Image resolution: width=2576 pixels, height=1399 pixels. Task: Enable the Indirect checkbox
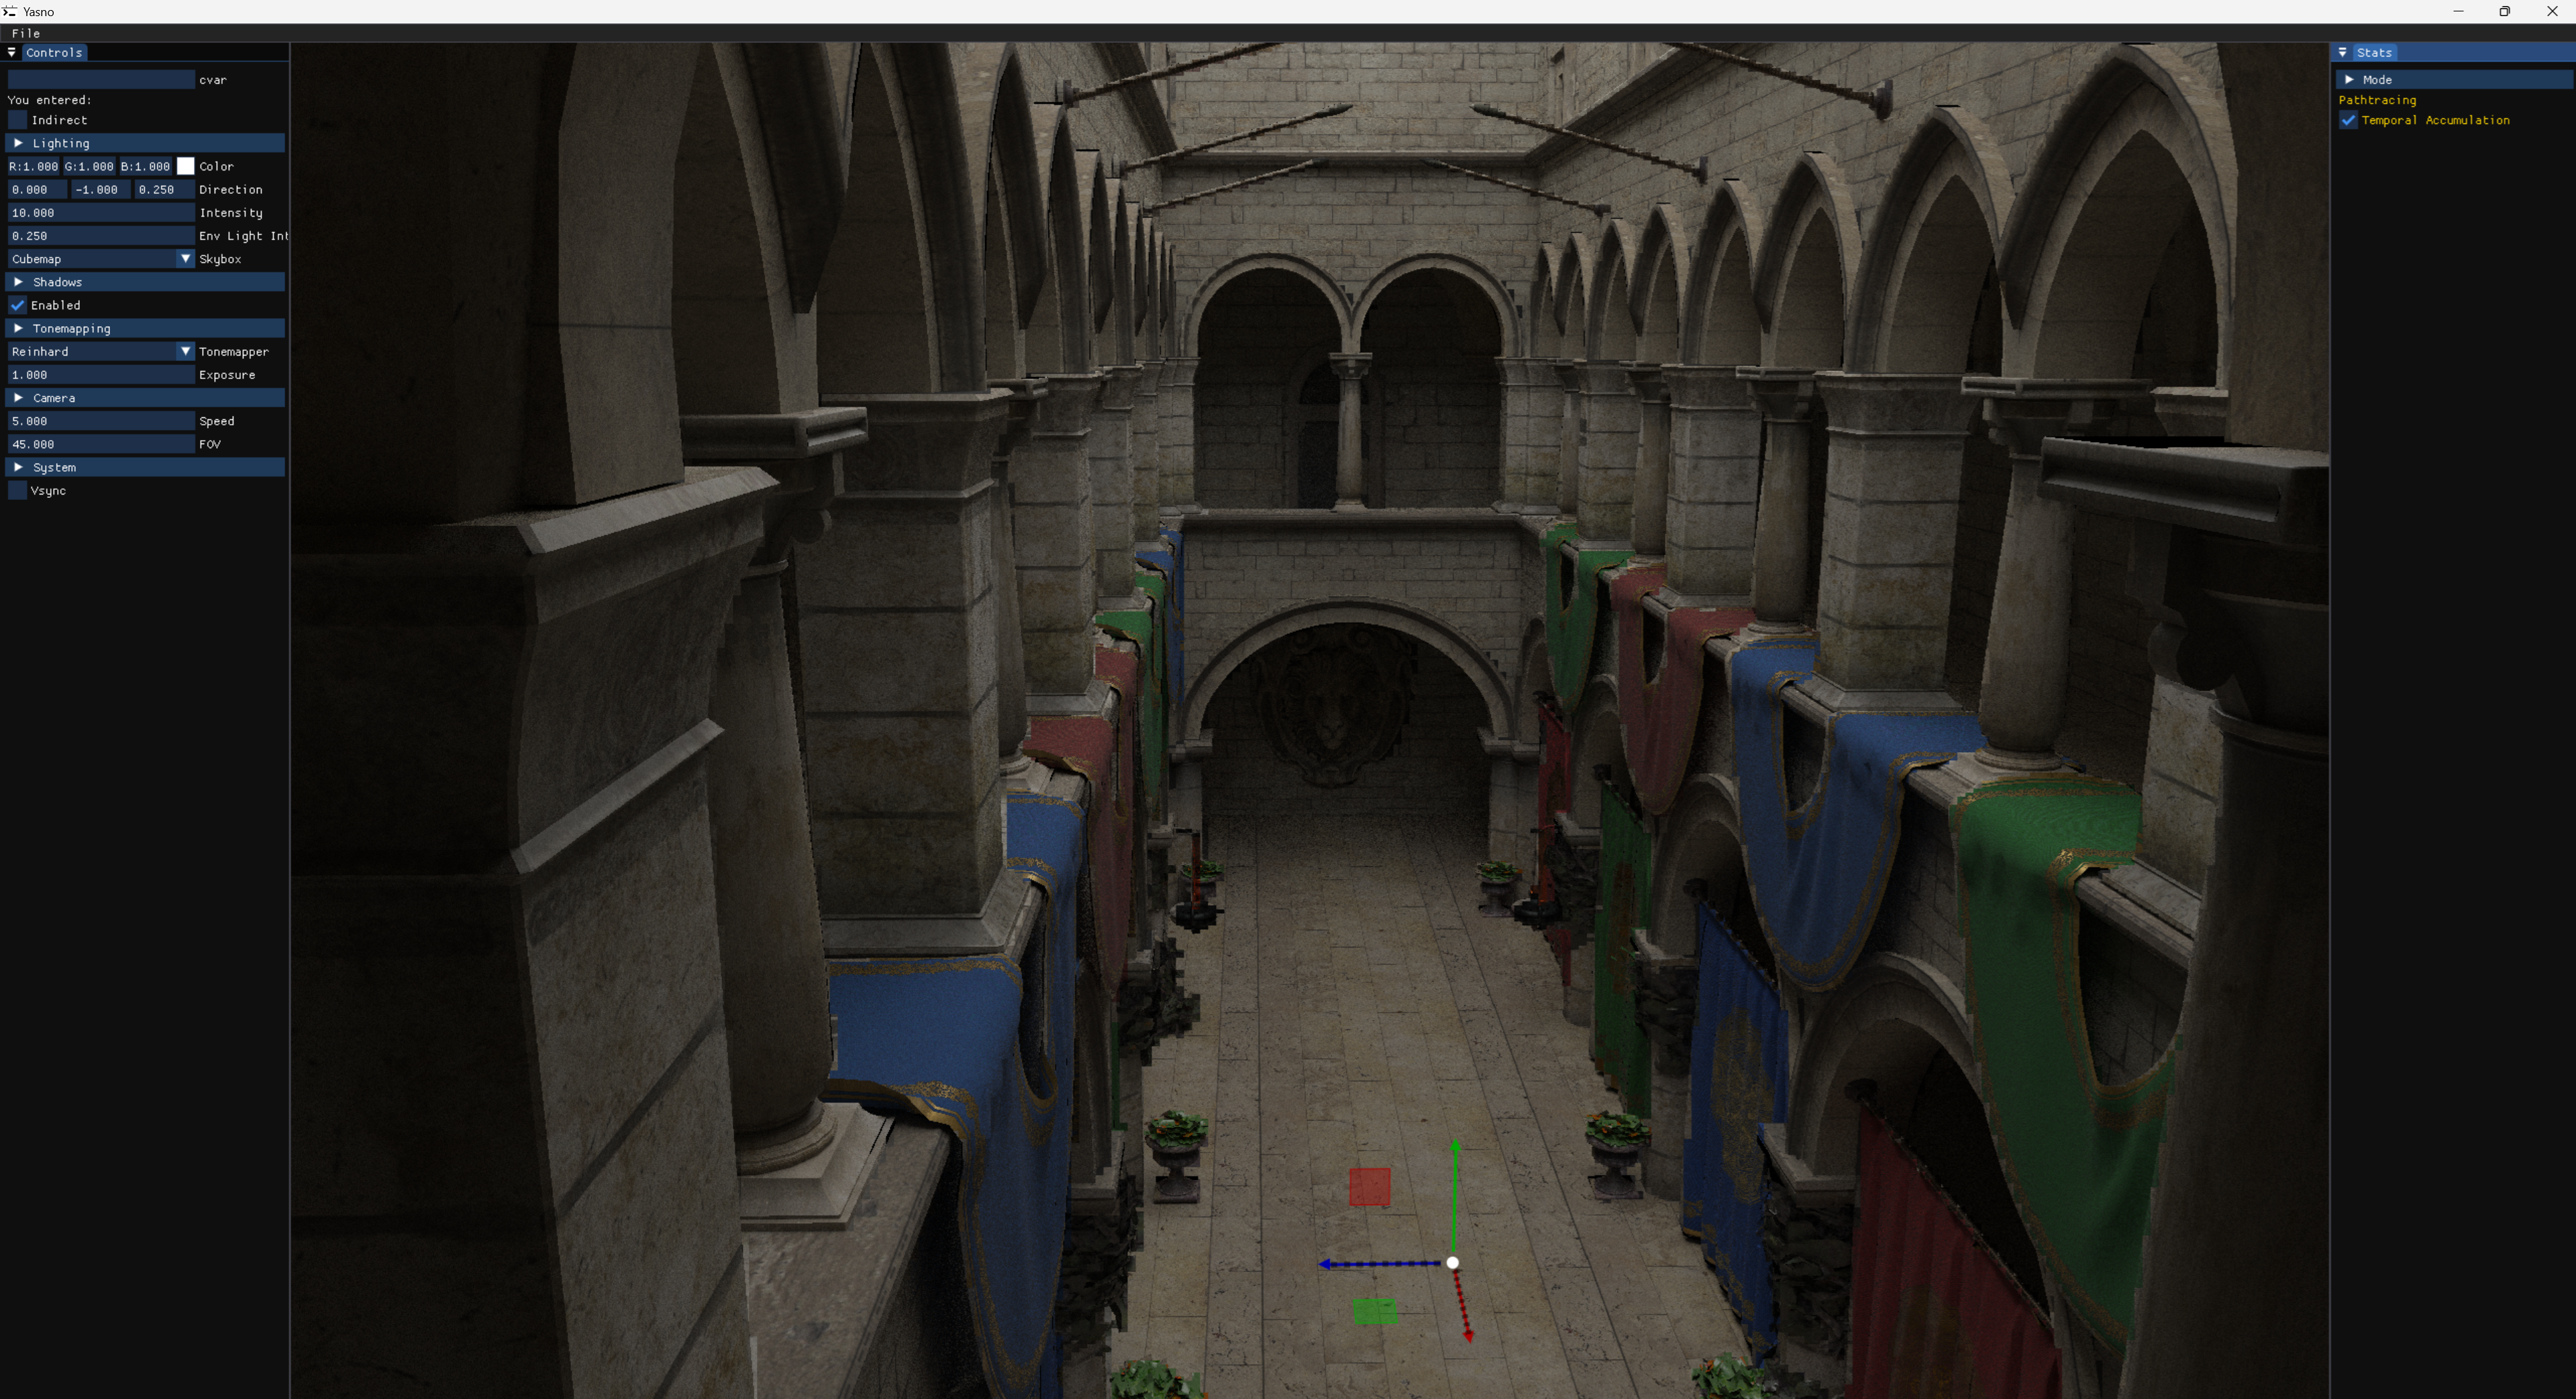pyautogui.click(x=17, y=120)
